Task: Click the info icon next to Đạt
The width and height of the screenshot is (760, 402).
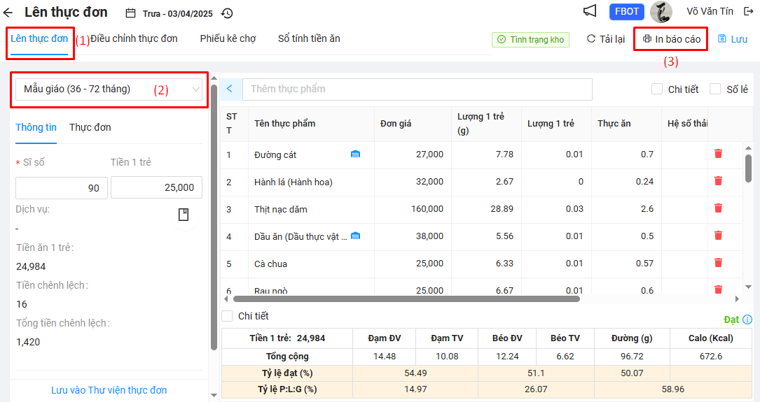Action: [x=747, y=320]
